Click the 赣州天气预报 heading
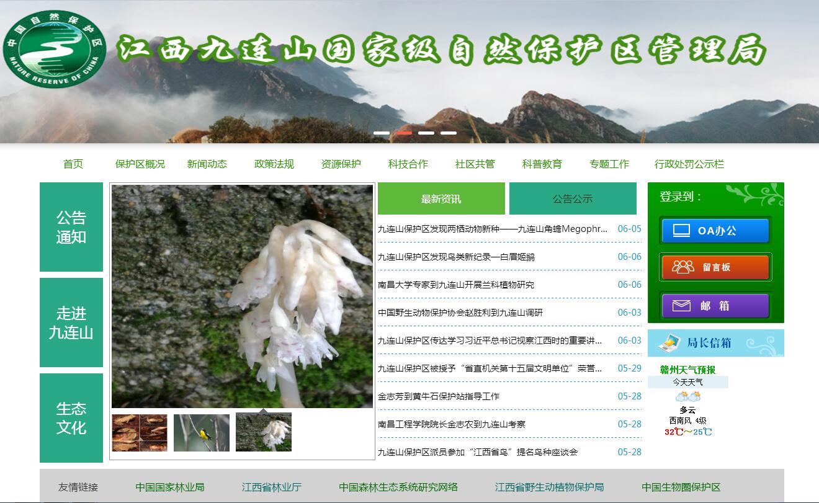819x503 pixels. 687,370
